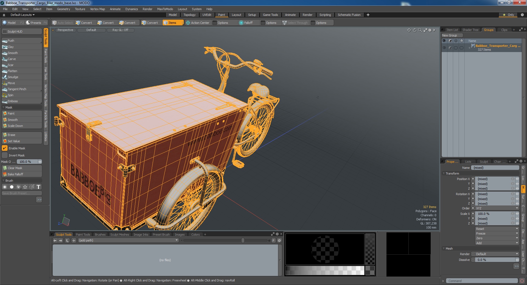Click the Items selection mode button

173,23
